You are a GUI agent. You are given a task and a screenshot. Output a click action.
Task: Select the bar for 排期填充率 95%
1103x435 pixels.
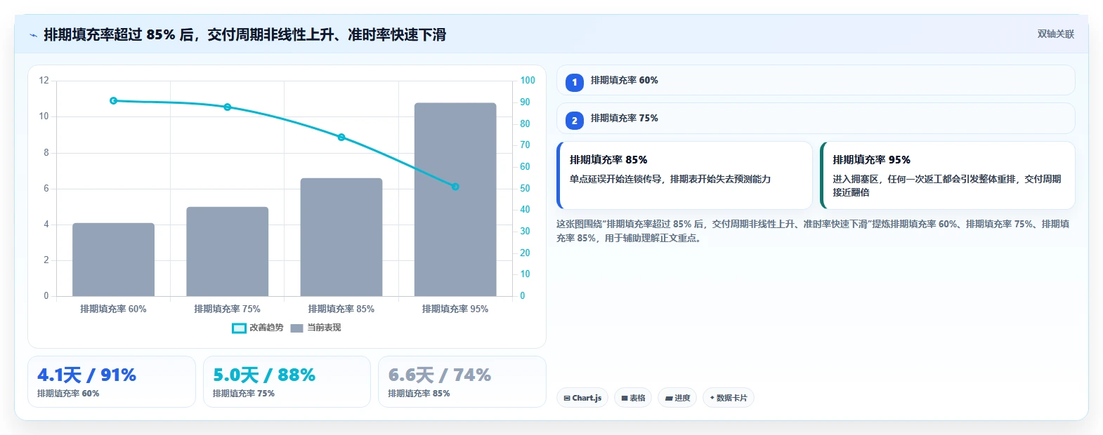455,199
